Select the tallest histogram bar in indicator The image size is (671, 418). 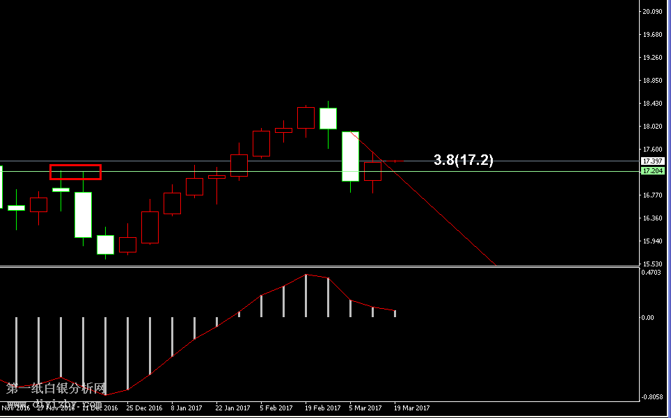[306, 296]
